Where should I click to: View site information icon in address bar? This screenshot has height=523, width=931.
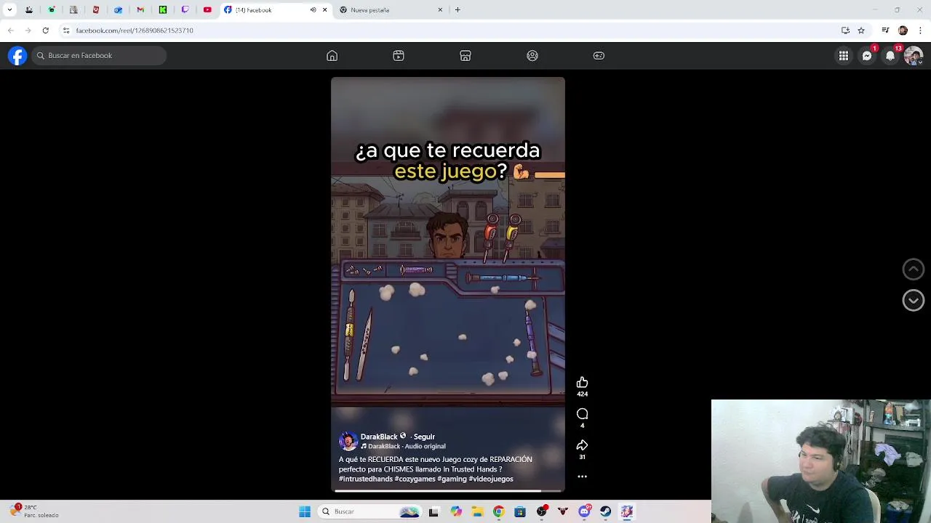[x=65, y=31]
